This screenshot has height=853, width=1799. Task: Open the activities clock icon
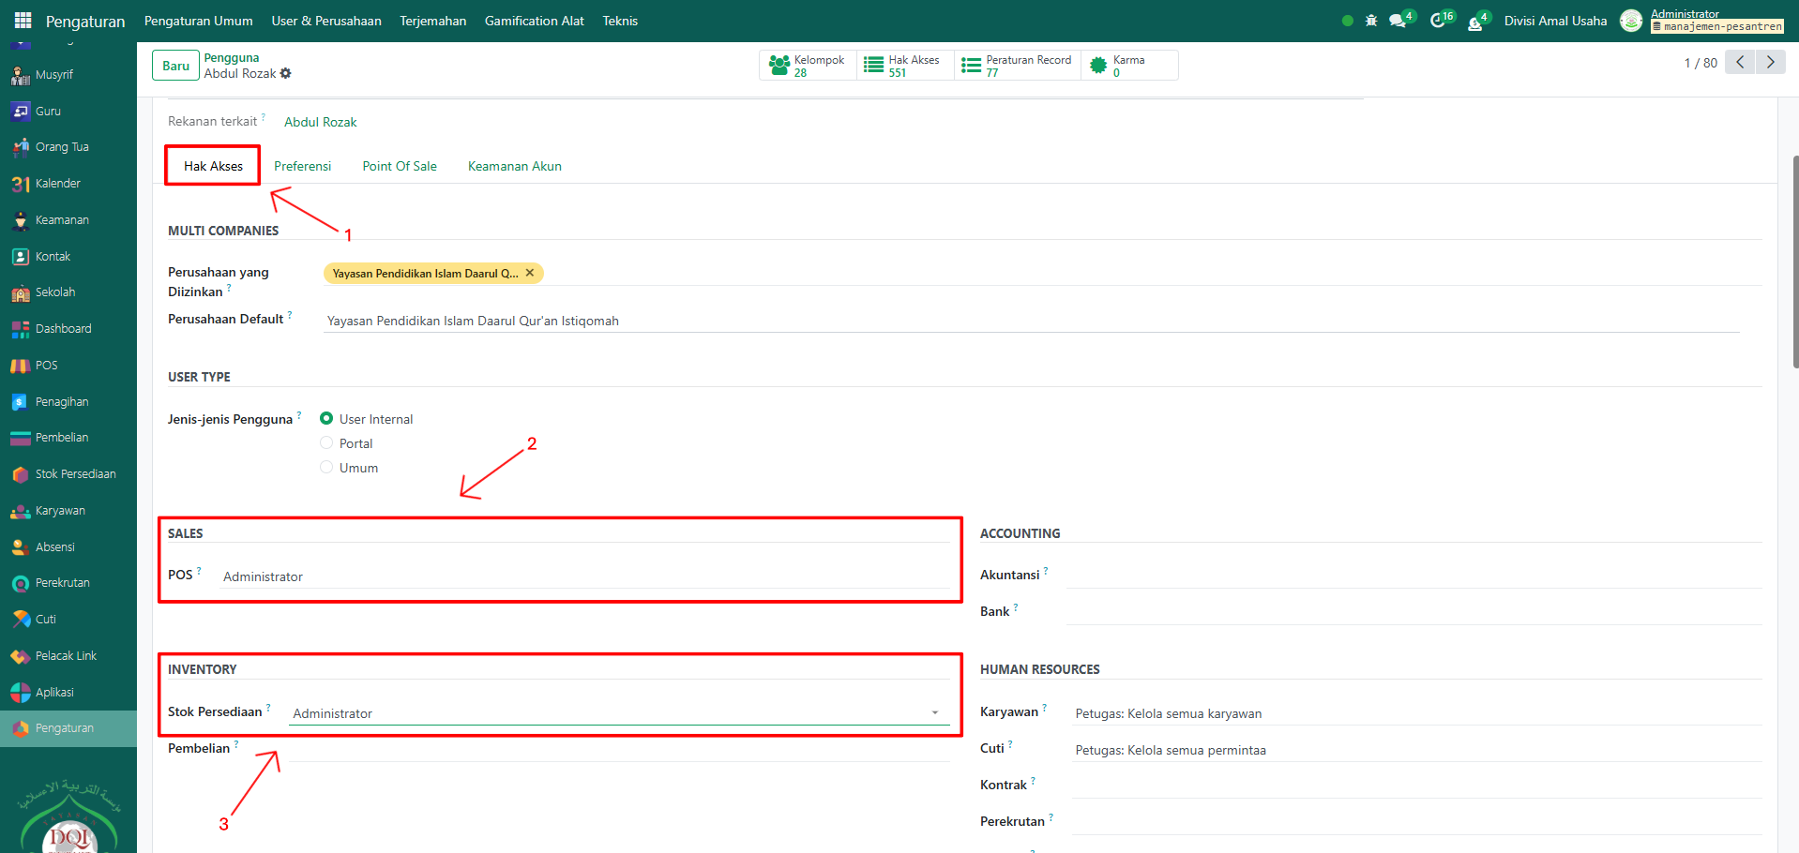(x=1438, y=21)
